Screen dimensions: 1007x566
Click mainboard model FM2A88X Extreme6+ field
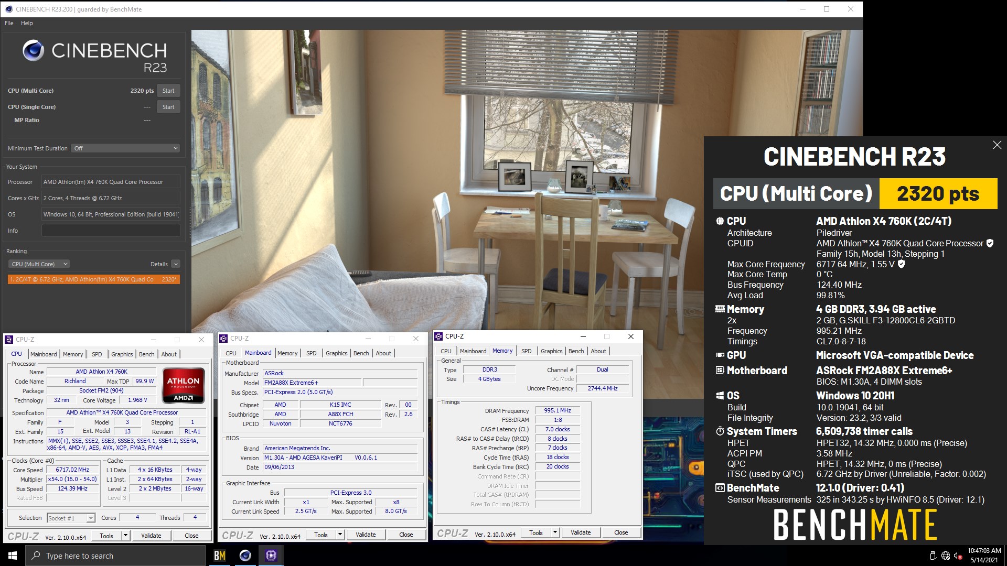(312, 383)
